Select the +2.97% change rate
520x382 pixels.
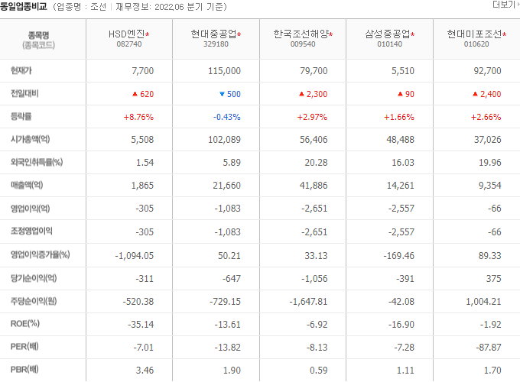pyautogui.click(x=312, y=117)
